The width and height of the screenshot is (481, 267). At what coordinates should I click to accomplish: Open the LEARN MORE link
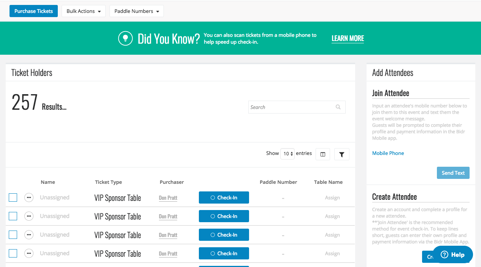click(x=348, y=38)
